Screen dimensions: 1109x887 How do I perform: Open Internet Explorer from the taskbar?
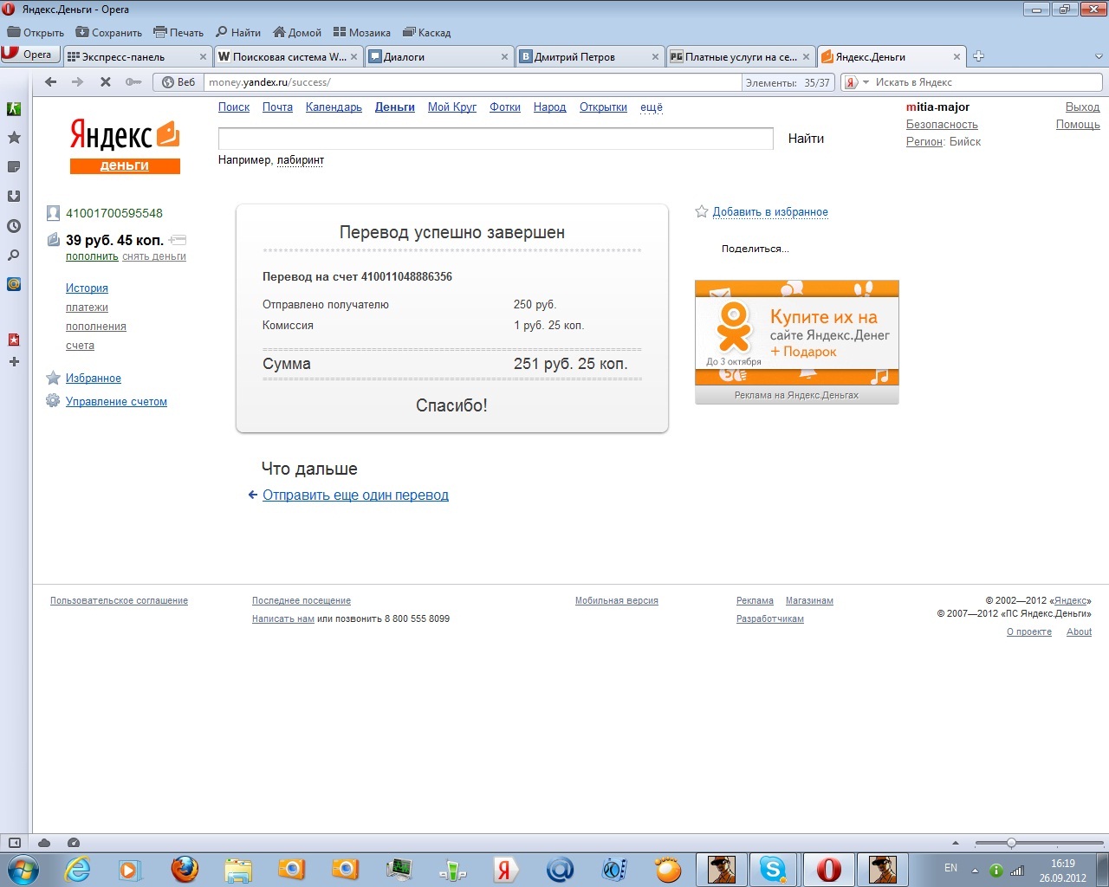click(78, 869)
